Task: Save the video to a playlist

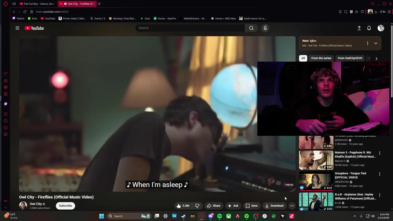Action: [x=251, y=206]
